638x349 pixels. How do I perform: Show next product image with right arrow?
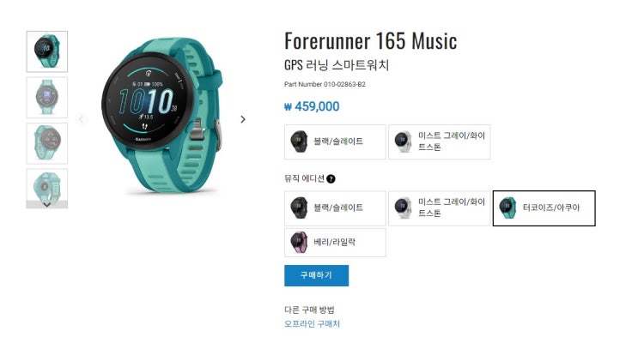243,119
